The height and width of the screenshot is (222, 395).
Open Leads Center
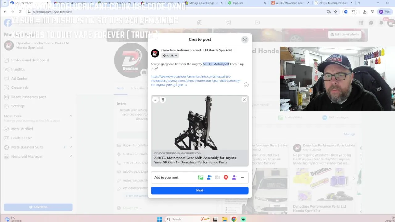[x=22, y=138]
